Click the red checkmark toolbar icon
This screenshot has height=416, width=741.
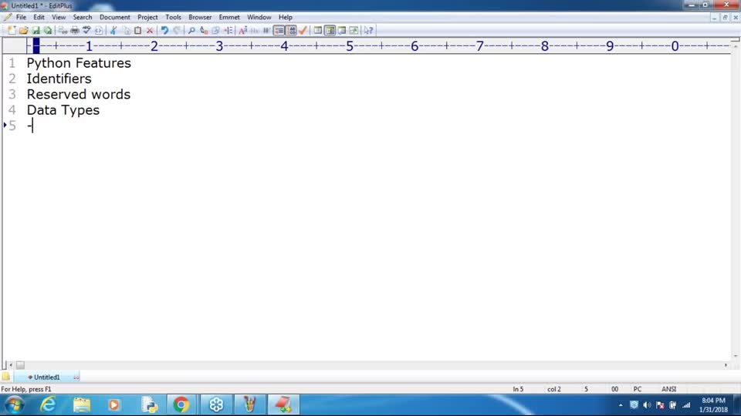(x=303, y=31)
